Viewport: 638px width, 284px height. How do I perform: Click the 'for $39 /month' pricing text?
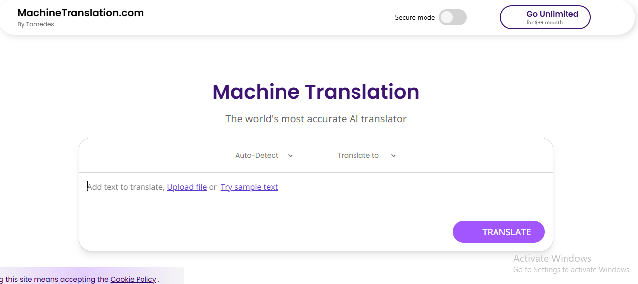pos(544,23)
